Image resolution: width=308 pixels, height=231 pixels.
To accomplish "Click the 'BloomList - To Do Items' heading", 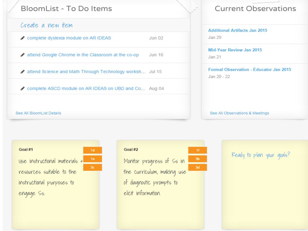I will tap(66, 9).
